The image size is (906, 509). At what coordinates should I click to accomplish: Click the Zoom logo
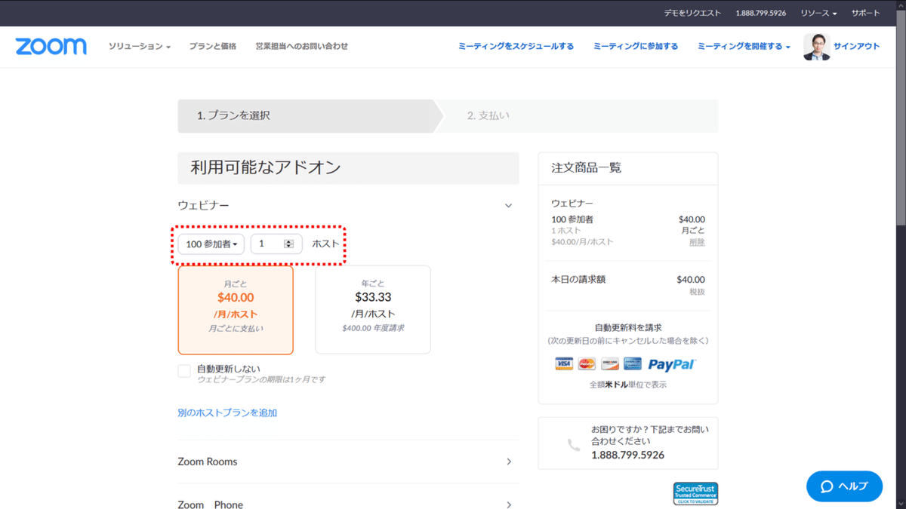[x=51, y=46]
